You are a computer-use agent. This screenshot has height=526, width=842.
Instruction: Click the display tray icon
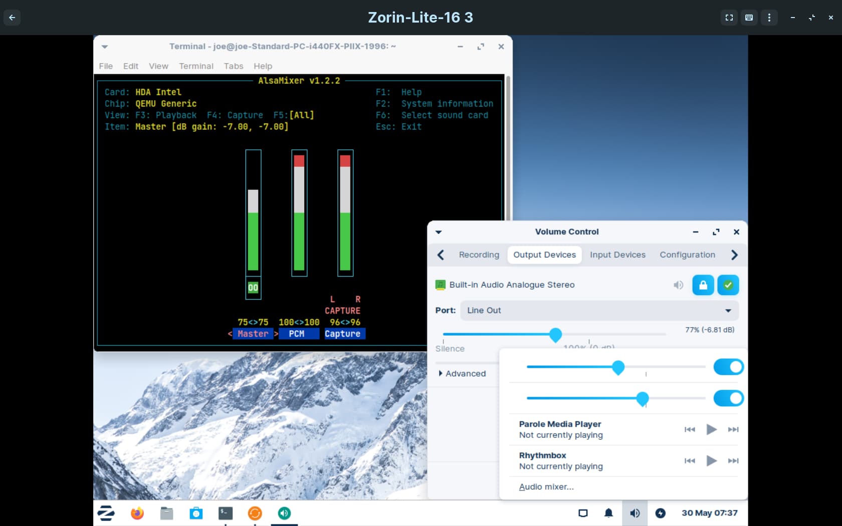[x=583, y=513]
